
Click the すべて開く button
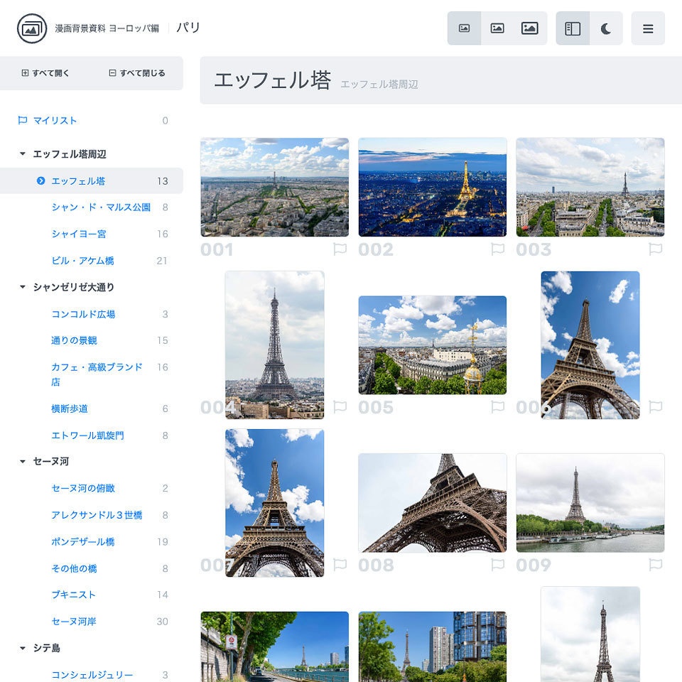click(x=45, y=73)
